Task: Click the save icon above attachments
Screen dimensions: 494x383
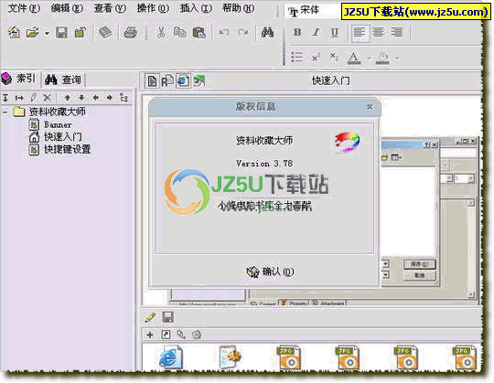Action: click(x=167, y=317)
